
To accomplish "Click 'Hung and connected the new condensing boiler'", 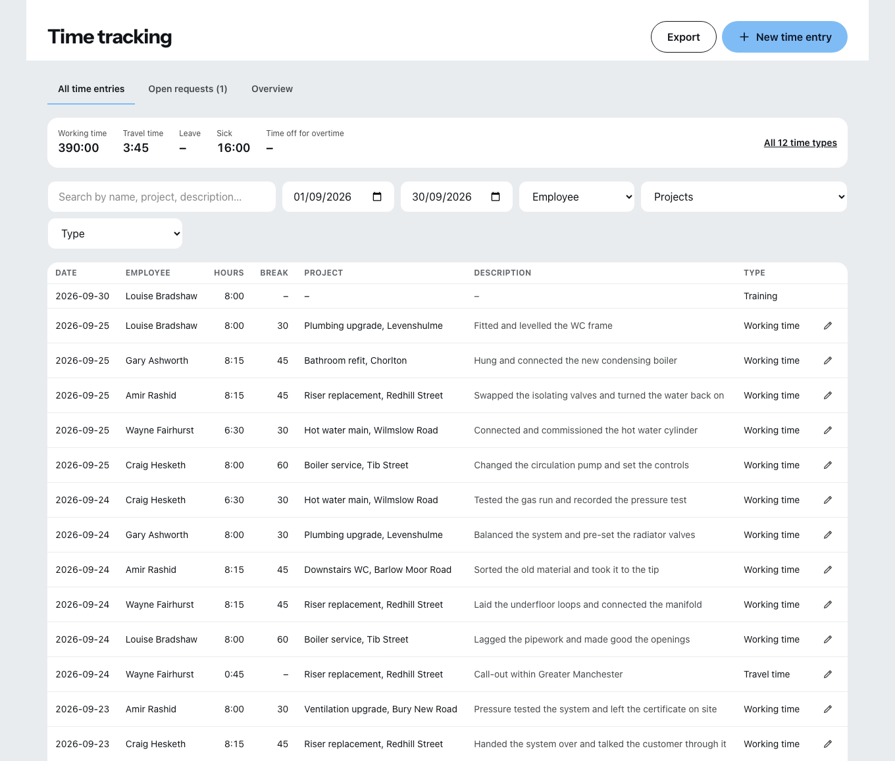I will point(575,360).
